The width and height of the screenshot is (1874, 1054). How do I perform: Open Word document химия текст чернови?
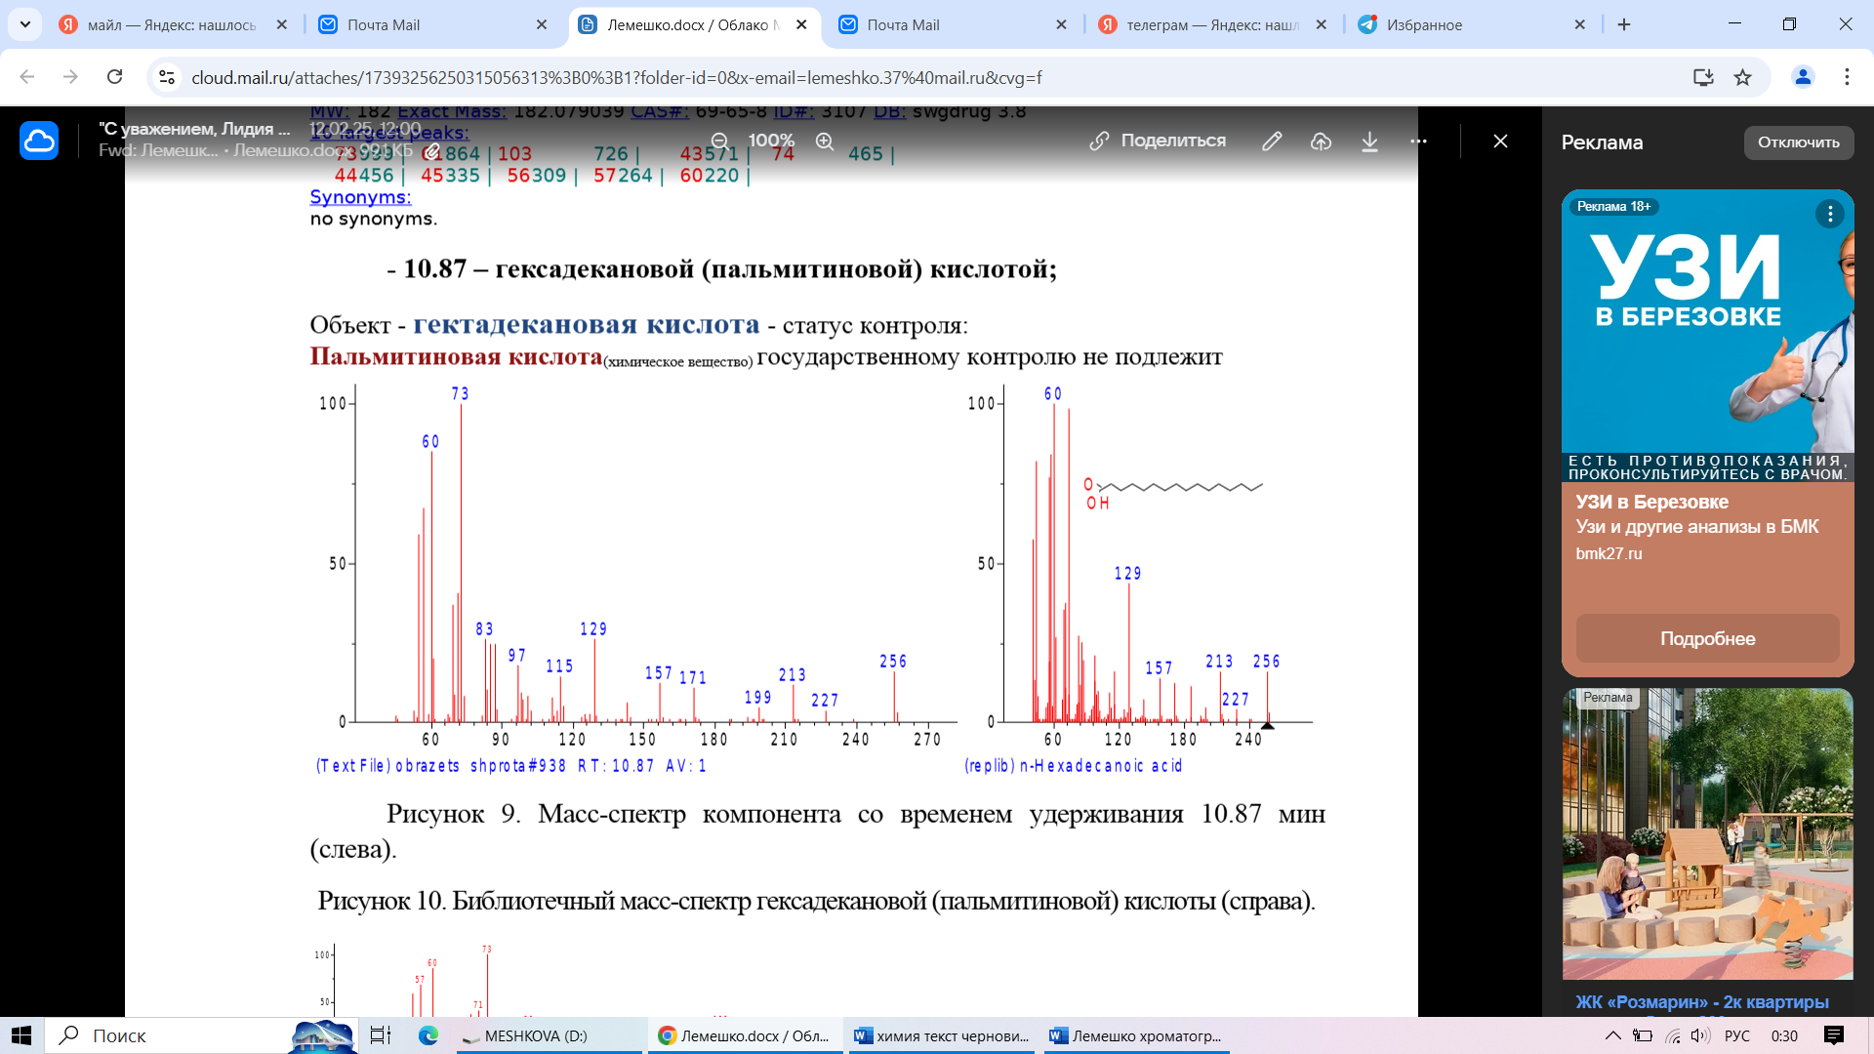(942, 1035)
